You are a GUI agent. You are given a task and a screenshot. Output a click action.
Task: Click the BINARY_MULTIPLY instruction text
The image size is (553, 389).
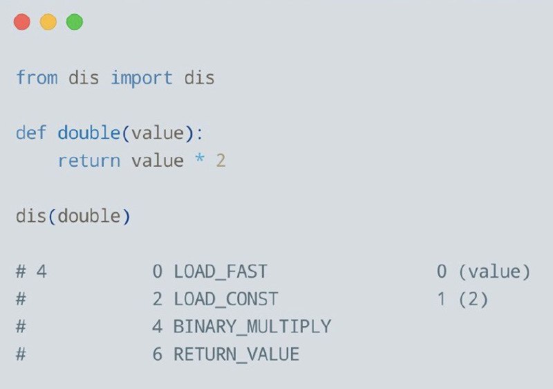tap(252, 327)
